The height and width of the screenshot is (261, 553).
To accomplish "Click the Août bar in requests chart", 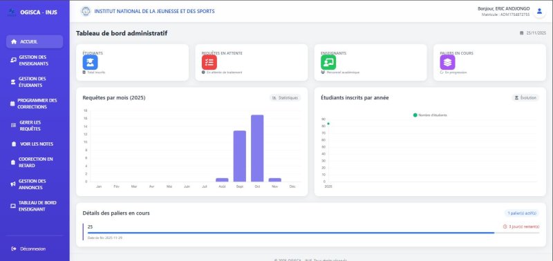I will (222, 180).
